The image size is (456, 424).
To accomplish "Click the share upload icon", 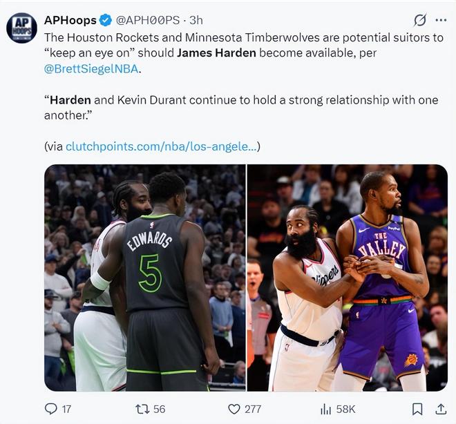I will 441,409.
